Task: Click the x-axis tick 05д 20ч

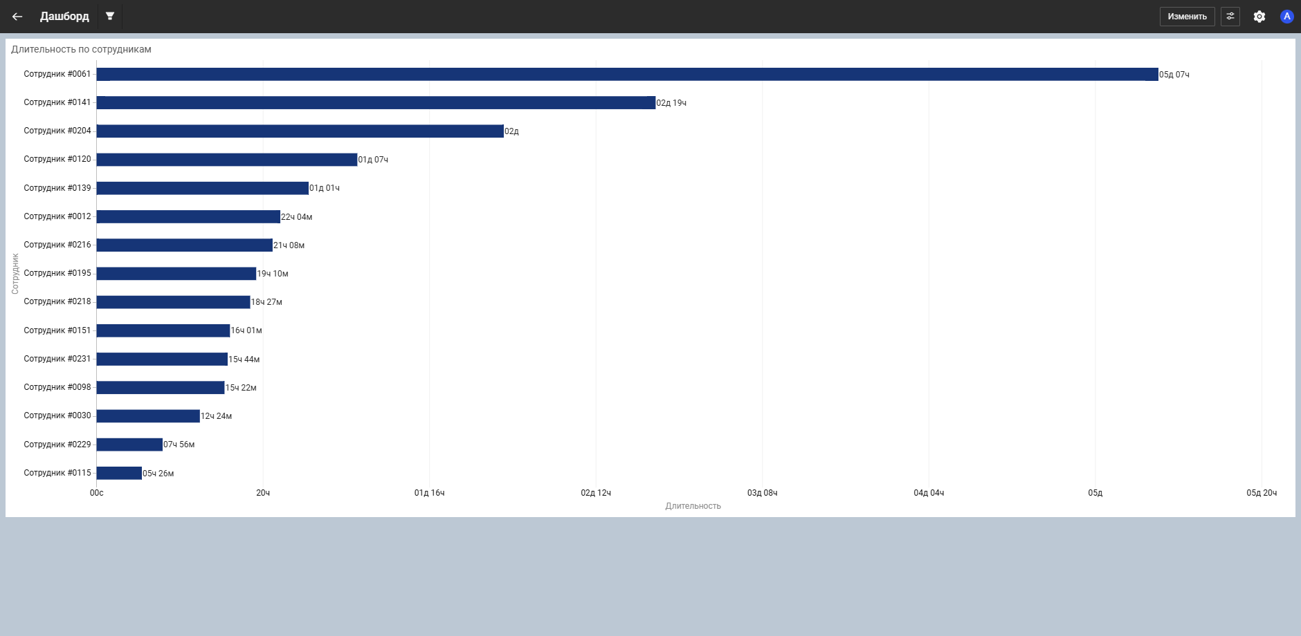Action: click(x=1262, y=493)
